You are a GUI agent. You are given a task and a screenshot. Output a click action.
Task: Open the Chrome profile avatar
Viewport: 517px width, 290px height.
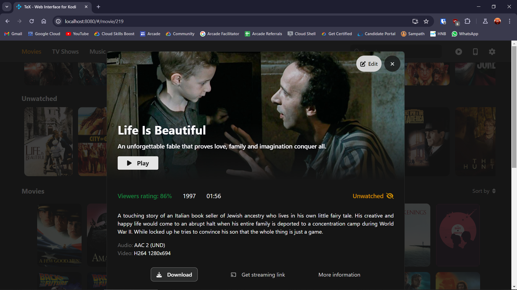tap(497, 21)
